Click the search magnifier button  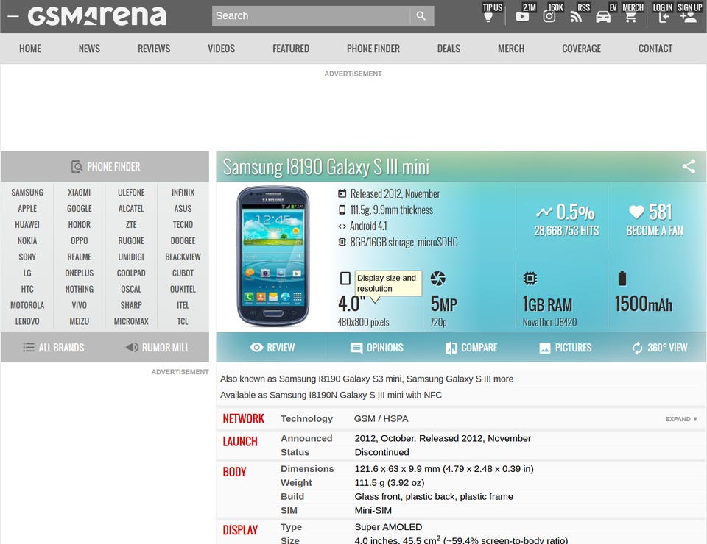[x=421, y=15]
